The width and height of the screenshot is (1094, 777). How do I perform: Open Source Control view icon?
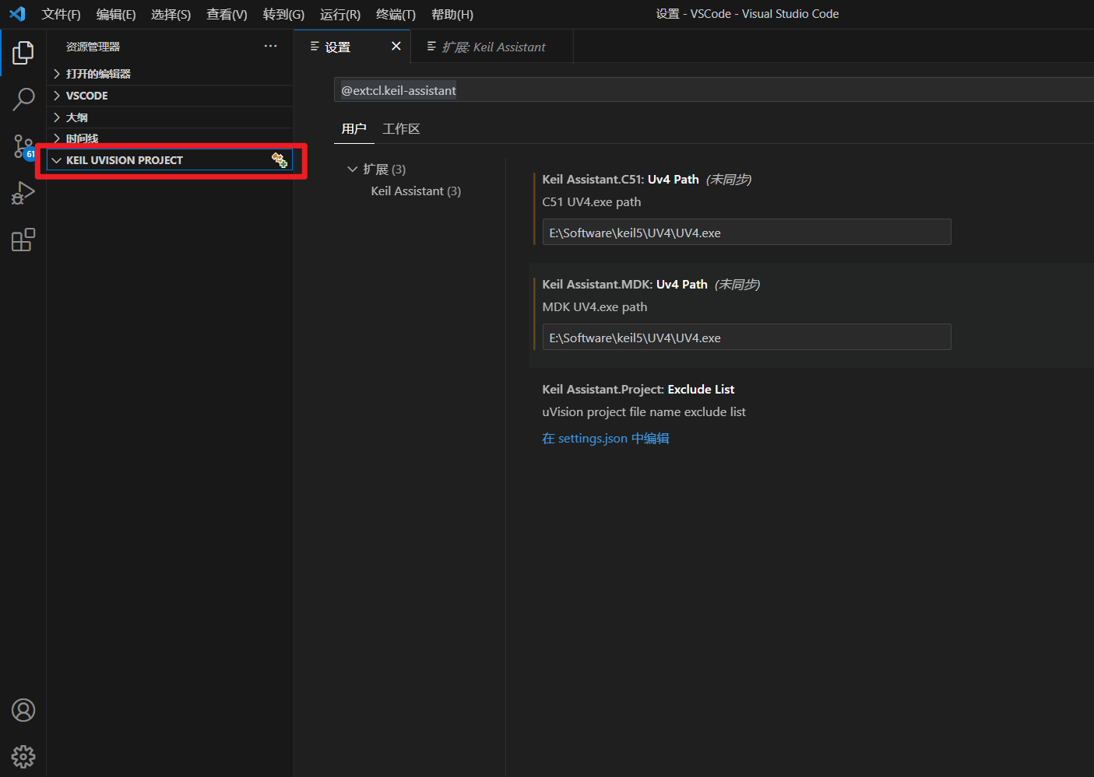(x=23, y=146)
